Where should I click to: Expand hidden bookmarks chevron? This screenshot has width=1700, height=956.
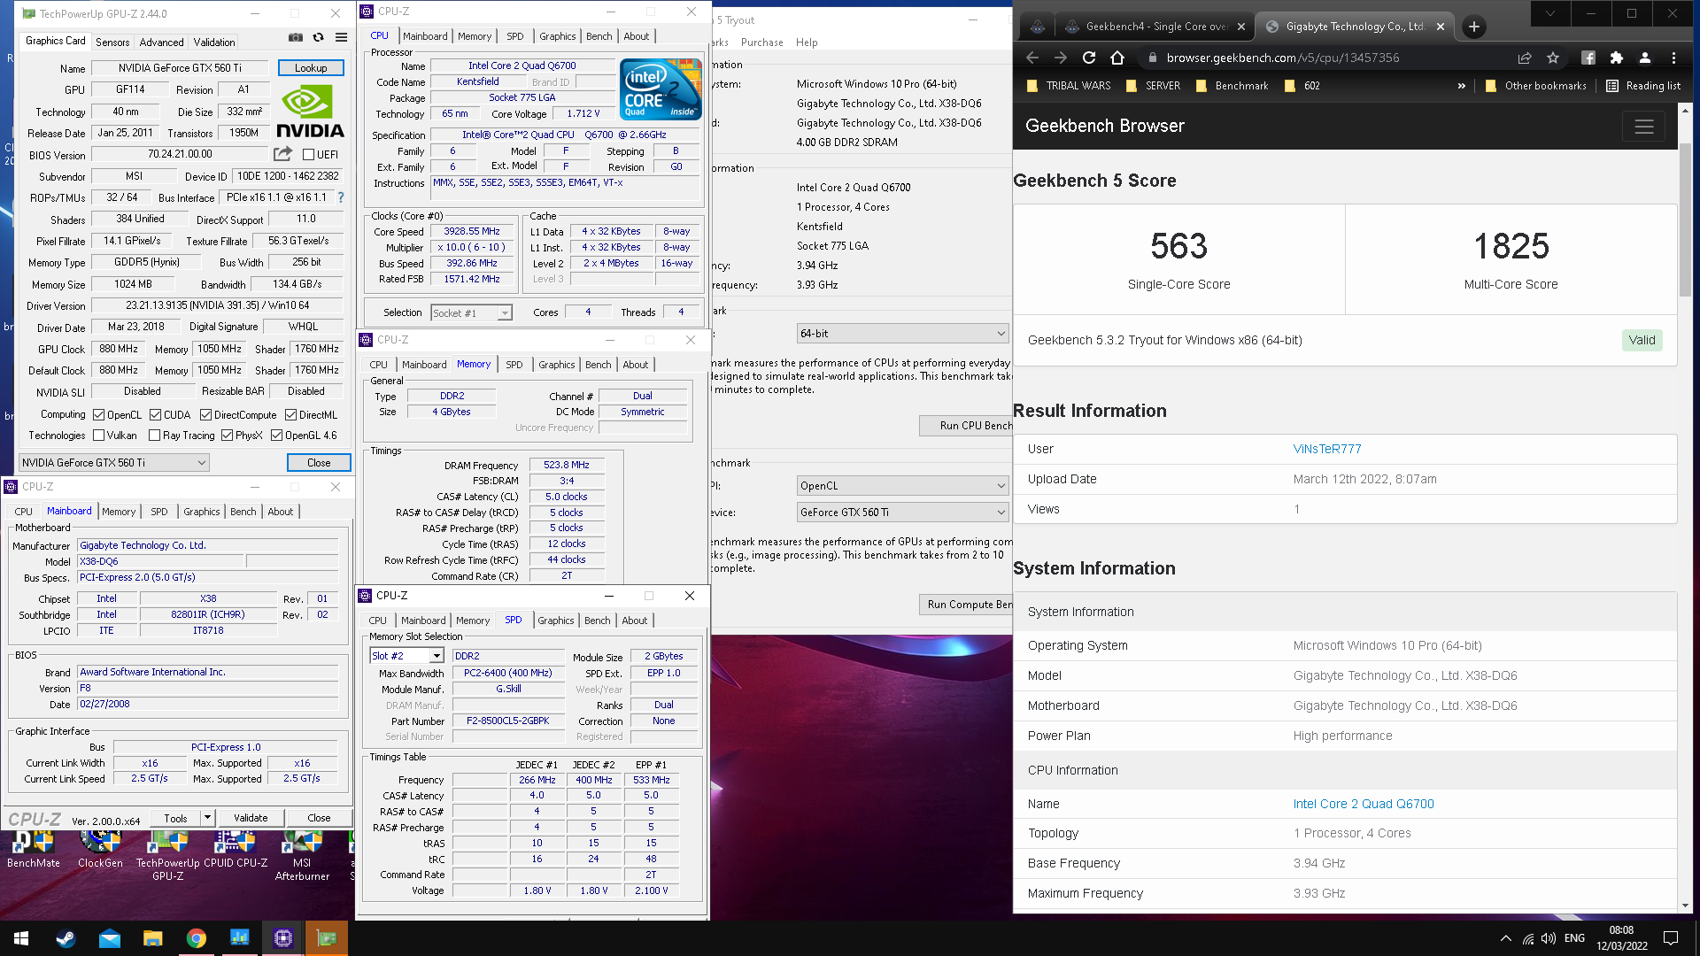coord(1461,86)
